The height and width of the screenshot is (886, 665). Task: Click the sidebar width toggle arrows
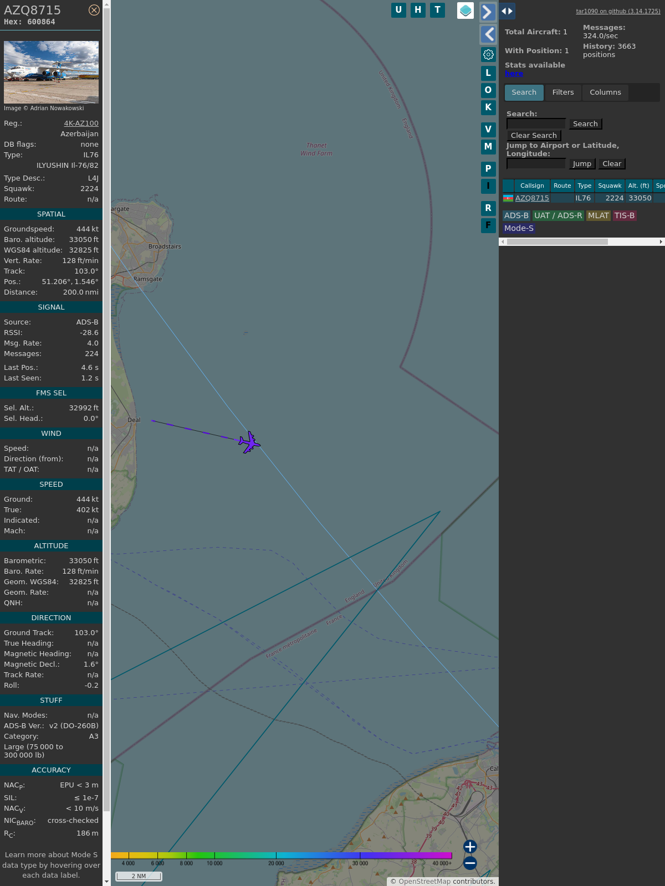(507, 11)
